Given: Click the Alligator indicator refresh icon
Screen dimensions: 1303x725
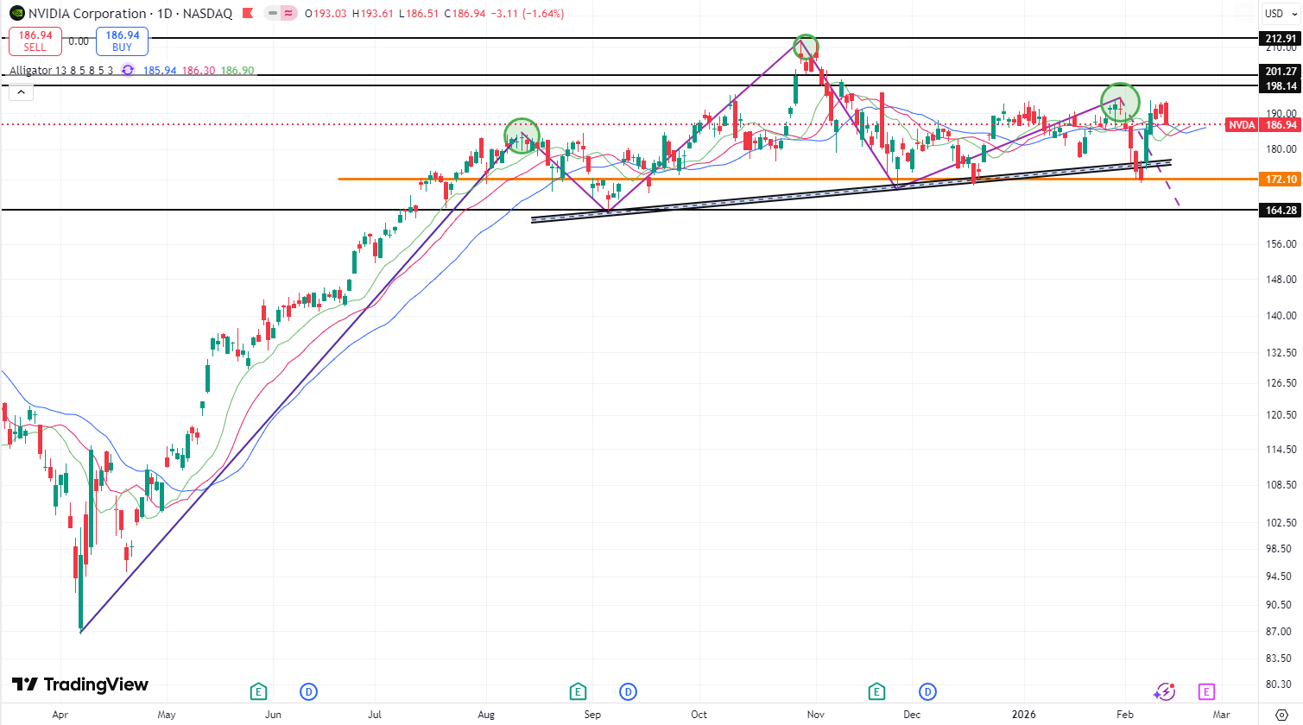Looking at the screenshot, I should (128, 70).
